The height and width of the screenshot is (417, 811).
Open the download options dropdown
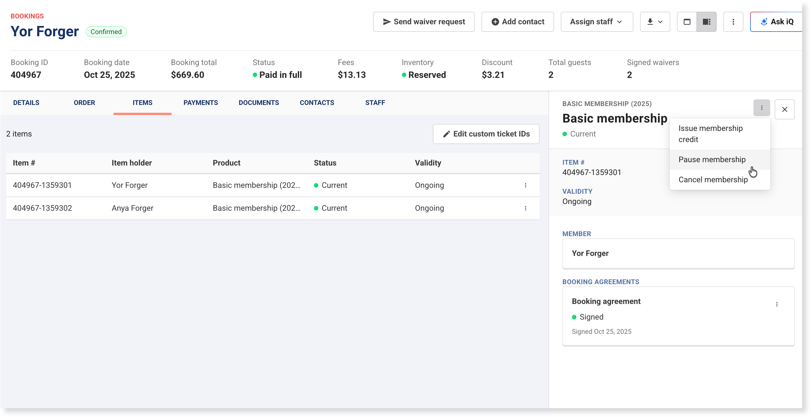pyautogui.click(x=655, y=22)
